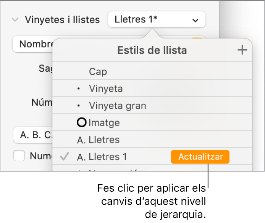Choose the Vinyeta gran list style
The image size is (265, 223).
(x=152, y=105)
